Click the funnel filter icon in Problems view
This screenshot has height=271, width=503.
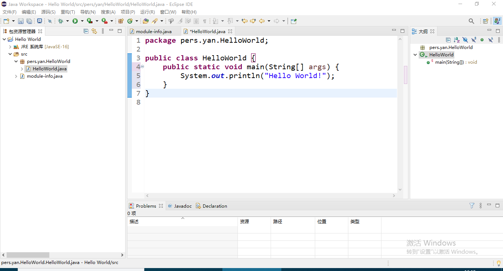coord(472,206)
